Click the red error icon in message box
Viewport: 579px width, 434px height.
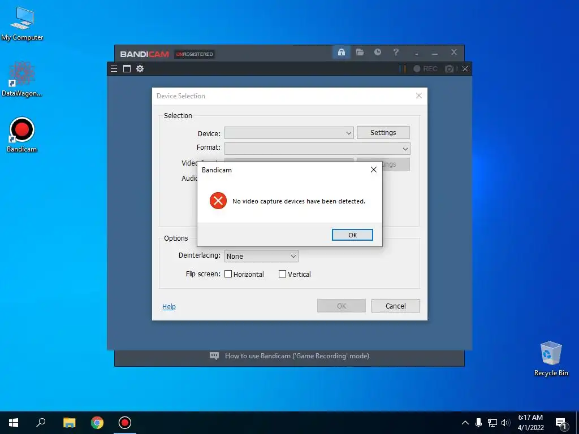coord(218,201)
